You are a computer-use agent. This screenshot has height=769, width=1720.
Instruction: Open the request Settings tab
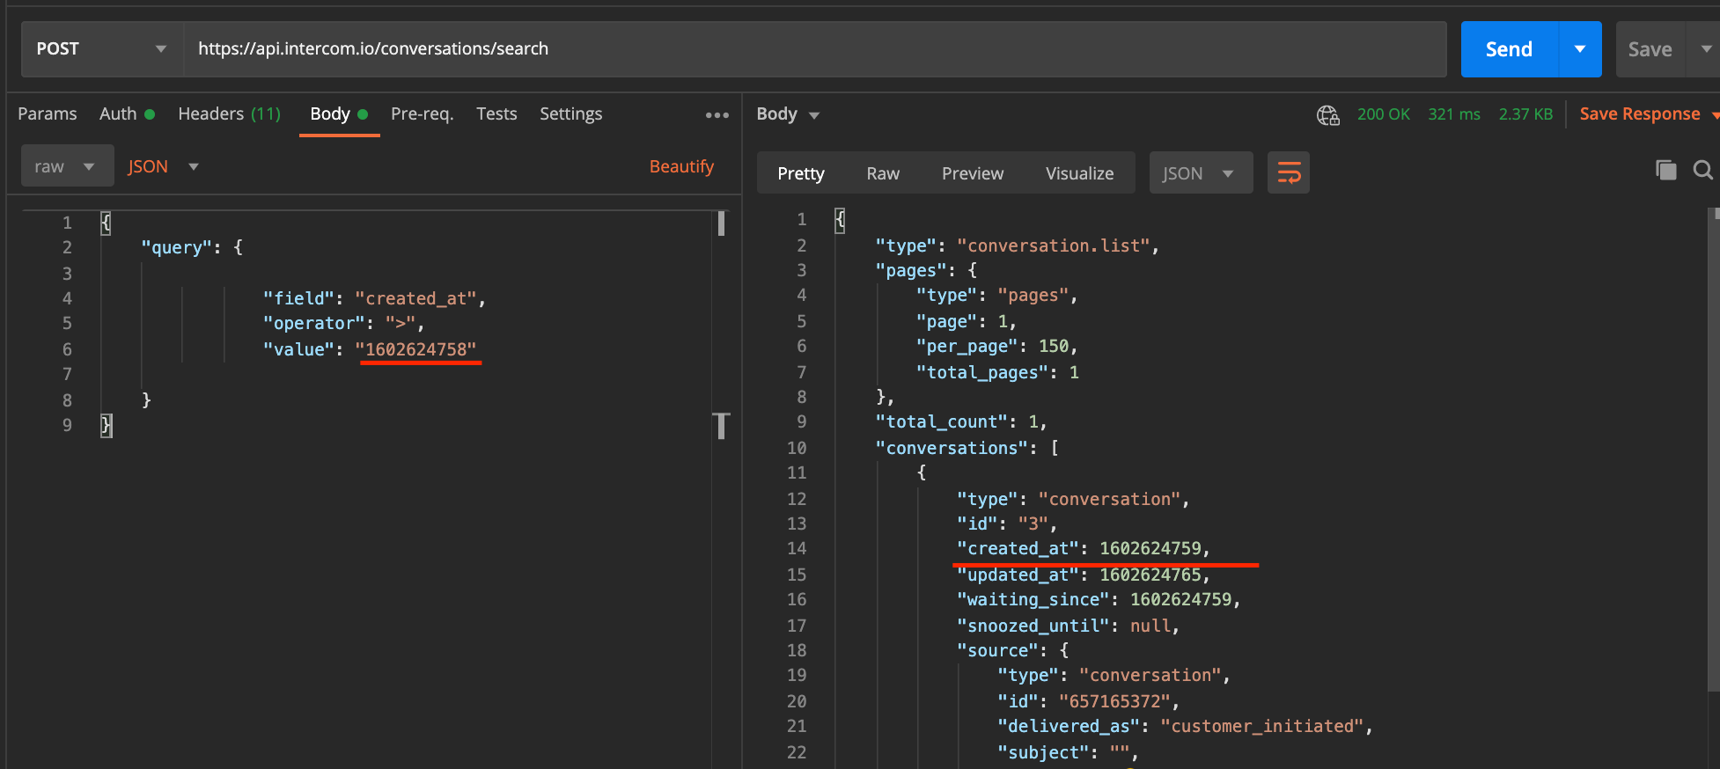(x=570, y=114)
